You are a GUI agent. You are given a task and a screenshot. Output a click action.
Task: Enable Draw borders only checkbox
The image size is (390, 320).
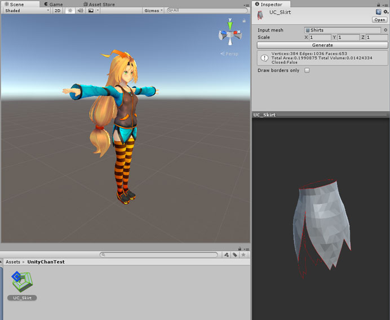click(307, 70)
